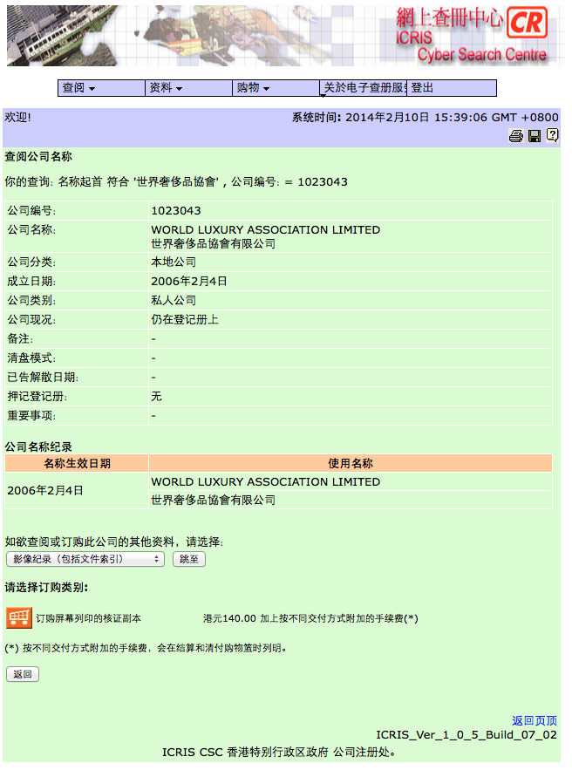Click the 查阅公司名称 heading
Screen dimensions: 572x770
(38, 157)
